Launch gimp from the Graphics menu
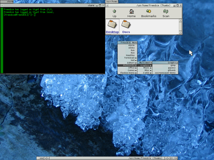The width and height of the screenshot is (214, 160). click(173, 65)
